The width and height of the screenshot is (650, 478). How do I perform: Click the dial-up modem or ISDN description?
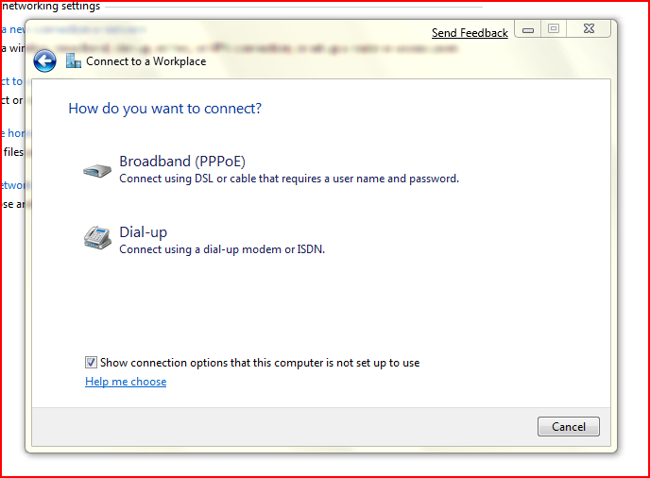click(222, 250)
